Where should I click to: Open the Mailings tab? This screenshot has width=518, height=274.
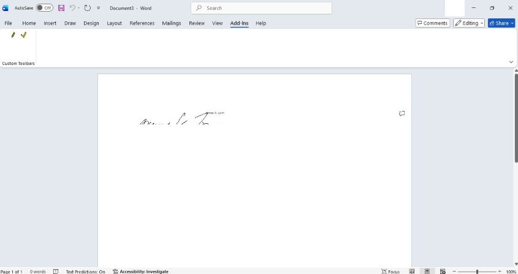pos(172,23)
